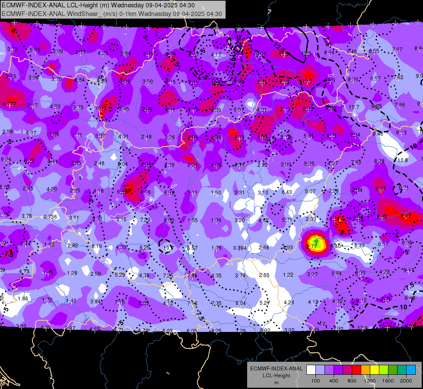Click the grid value 7.35
Viewport: 423px width, 389px height.
[216, 303]
